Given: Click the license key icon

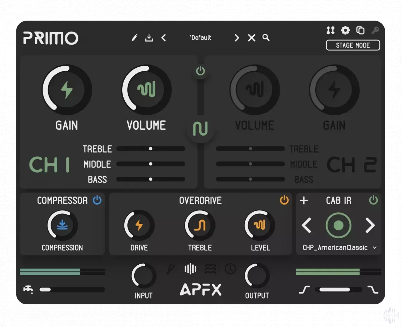Looking at the screenshot, I should click(375, 30).
